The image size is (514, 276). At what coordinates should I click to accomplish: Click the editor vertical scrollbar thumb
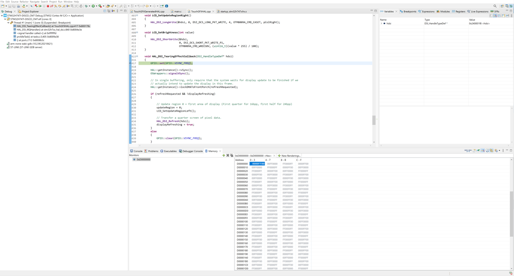(x=374, y=120)
